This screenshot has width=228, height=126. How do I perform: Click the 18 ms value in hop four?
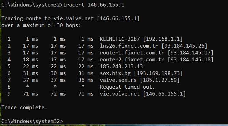point(30,60)
